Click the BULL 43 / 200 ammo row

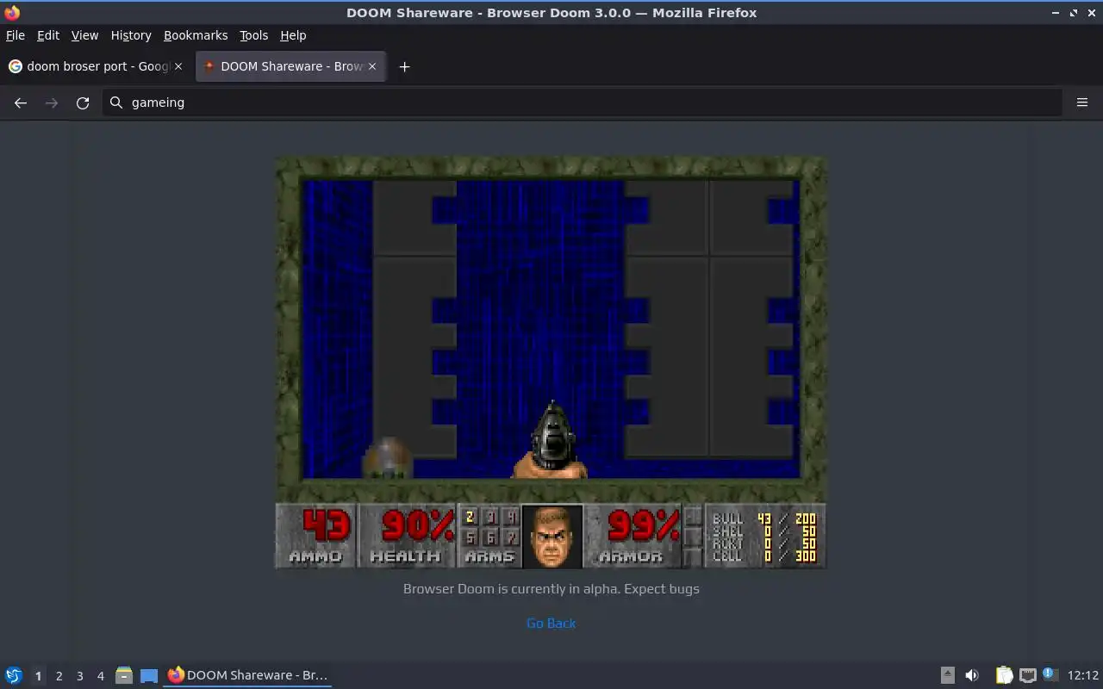click(x=763, y=518)
